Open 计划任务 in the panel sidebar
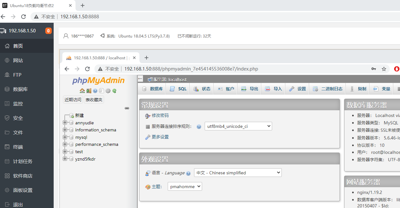400x208 pixels. point(27,161)
